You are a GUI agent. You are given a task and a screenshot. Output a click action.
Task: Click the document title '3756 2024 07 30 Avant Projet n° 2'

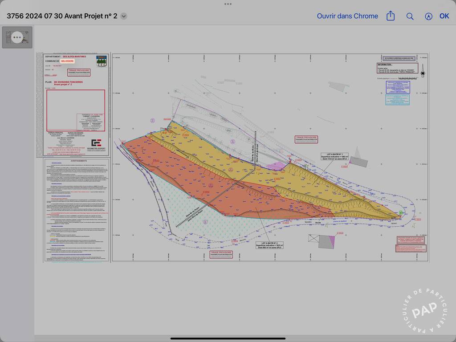(x=62, y=16)
